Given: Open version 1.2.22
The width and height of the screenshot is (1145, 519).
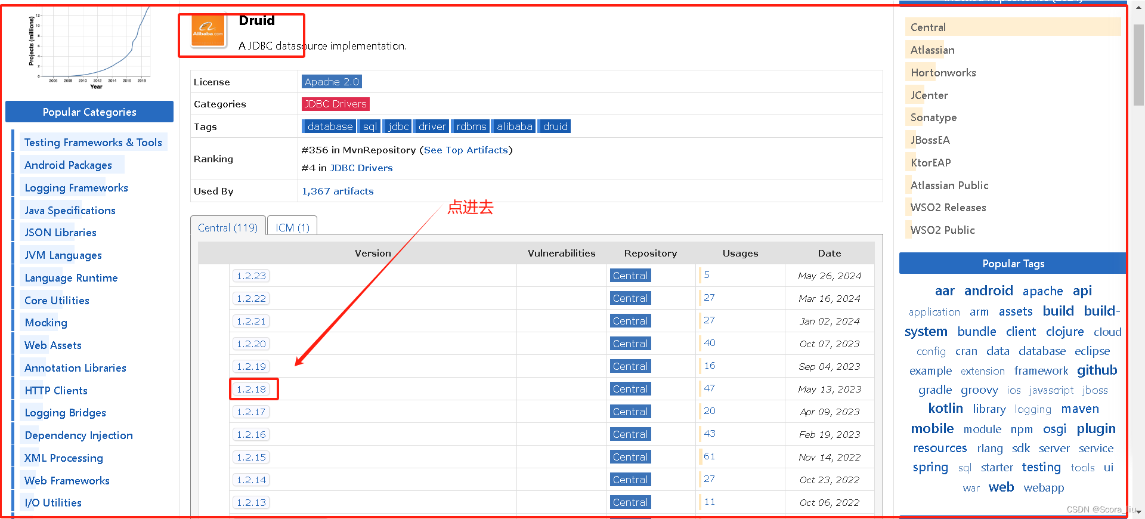Looking at the screenshot, I should 251,298.
